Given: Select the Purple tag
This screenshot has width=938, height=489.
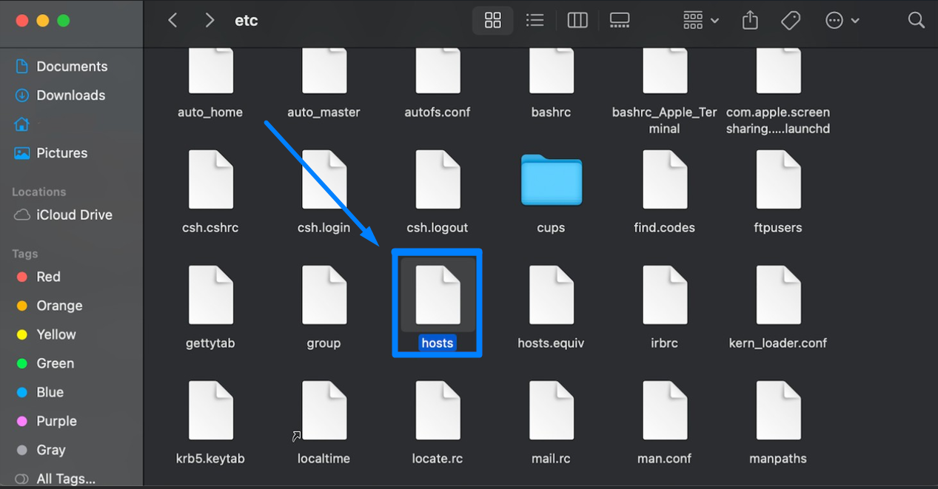Looking at the screenshot, I should click(x=57, y=421).
